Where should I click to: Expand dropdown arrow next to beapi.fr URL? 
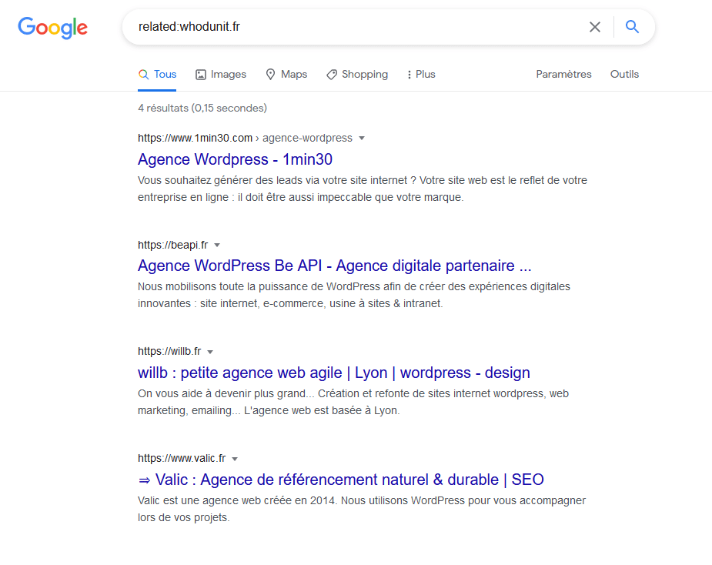click(217, 246)
